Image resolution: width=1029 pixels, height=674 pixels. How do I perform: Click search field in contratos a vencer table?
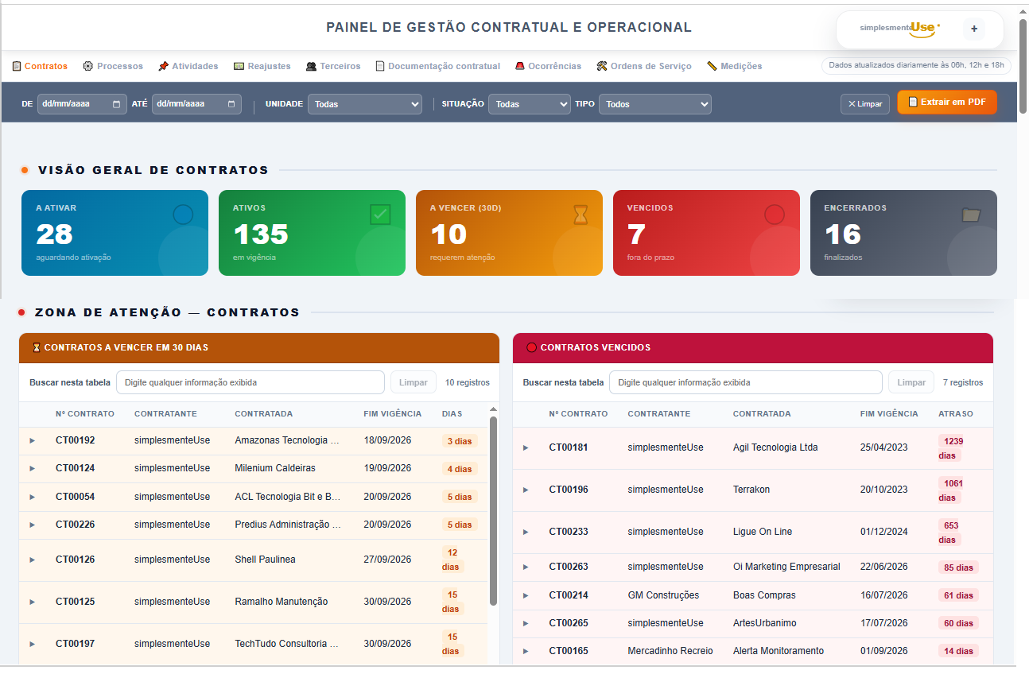tap(250, 382)
